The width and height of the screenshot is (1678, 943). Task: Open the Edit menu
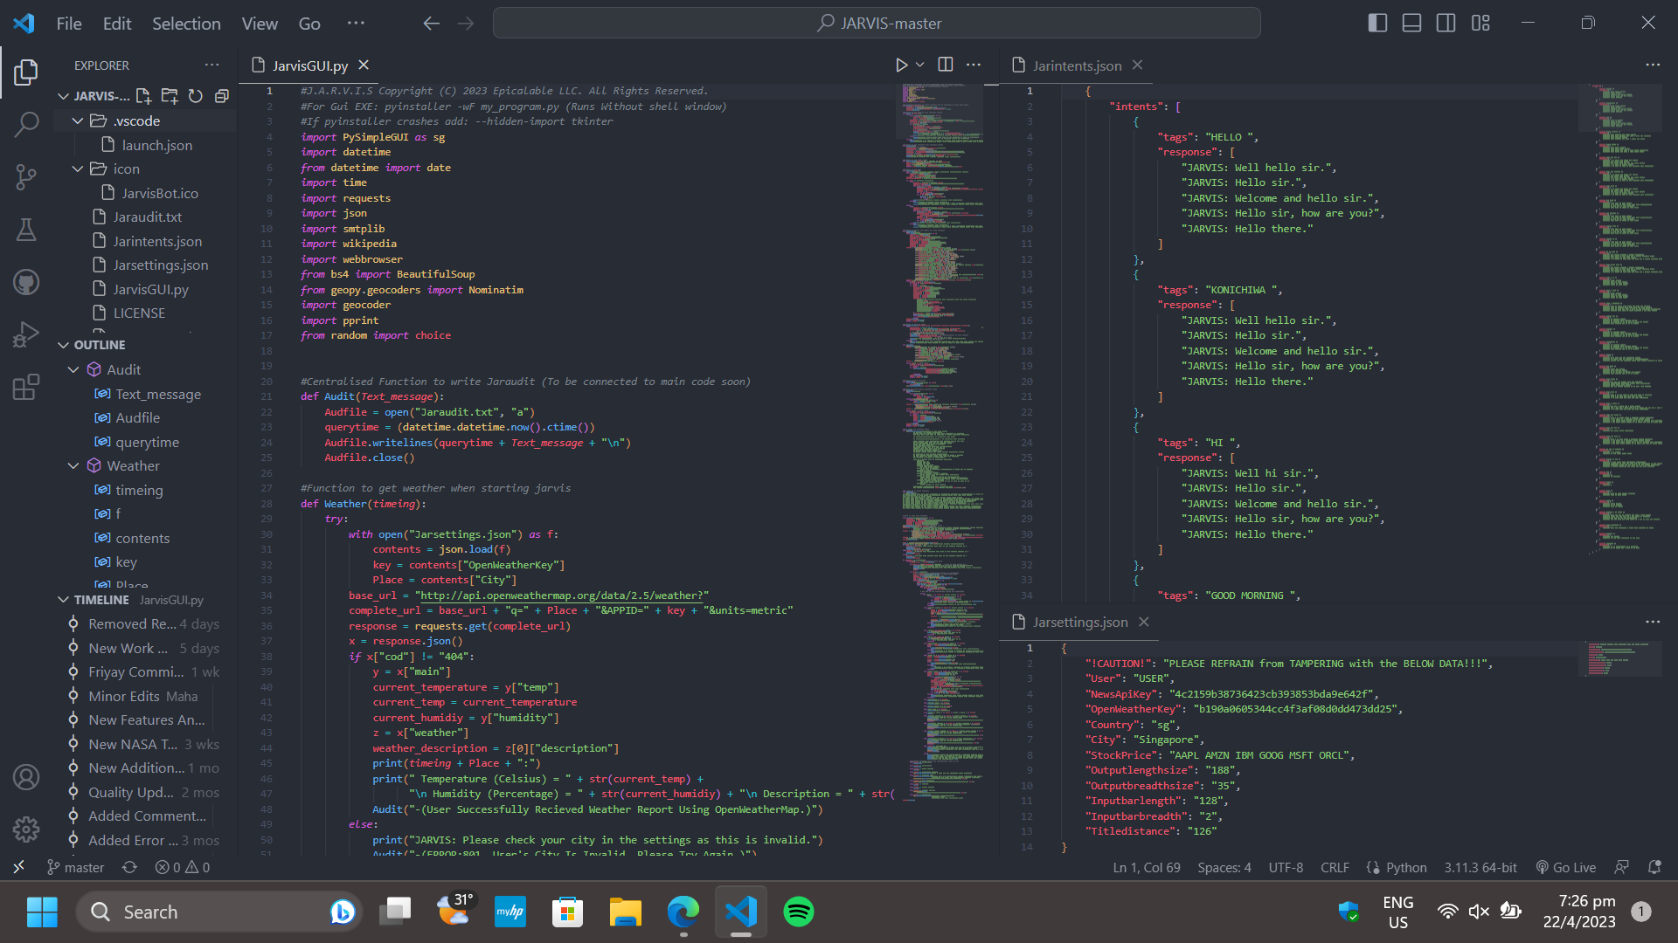tap(117, 24)
